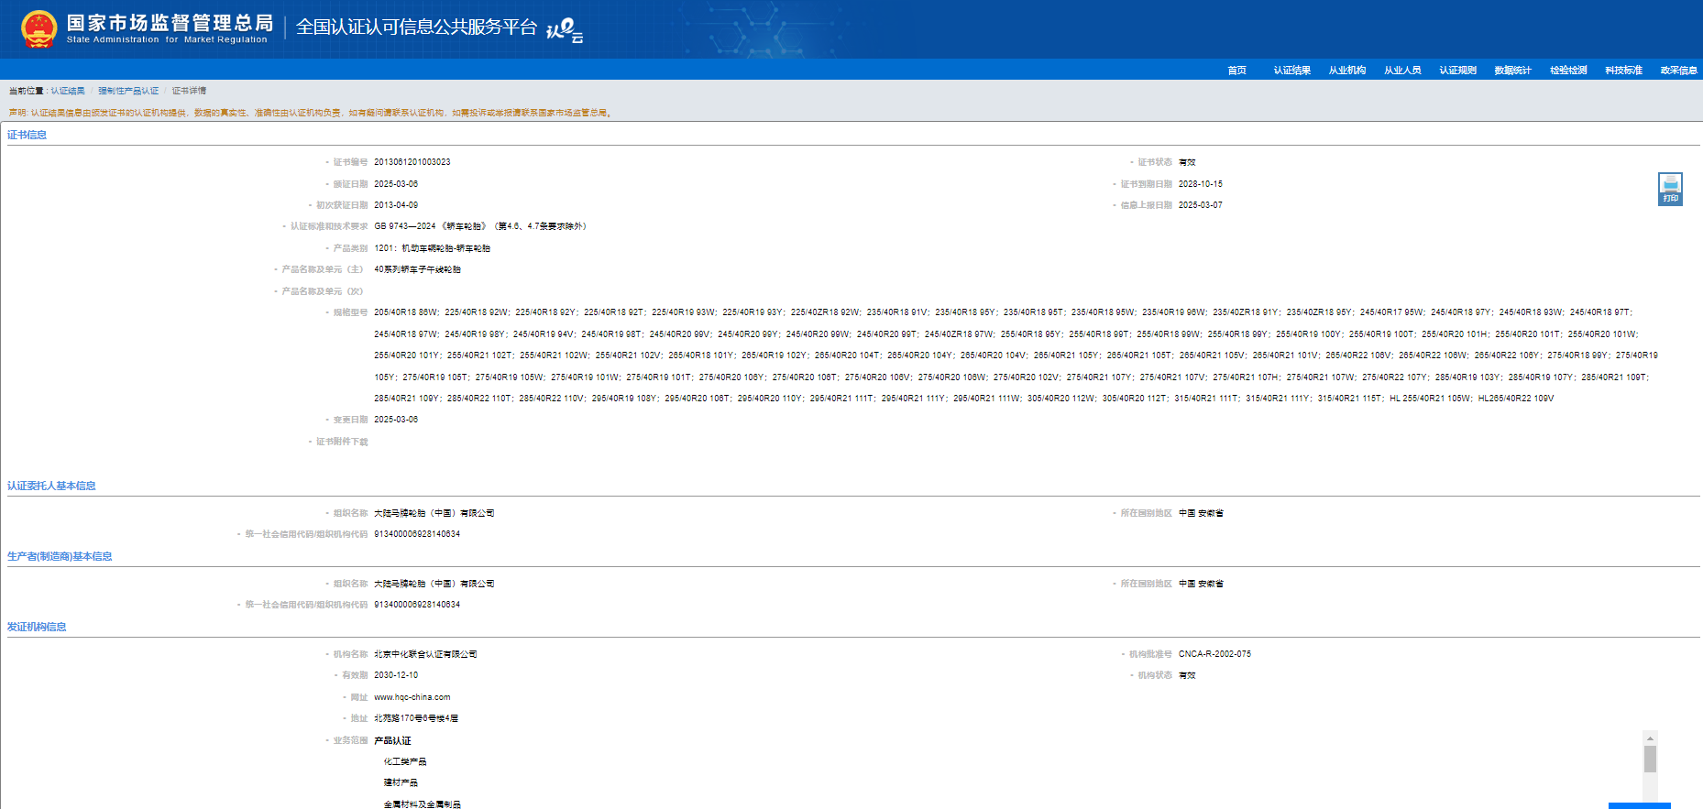The image size is (1703, 809).
Task: Click the national emblem logo in header
Action: point(38,29)
